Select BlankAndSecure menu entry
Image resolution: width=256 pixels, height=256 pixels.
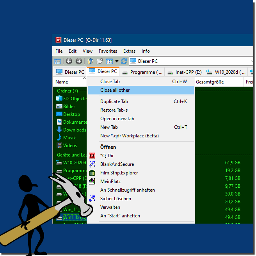point(141,164)
